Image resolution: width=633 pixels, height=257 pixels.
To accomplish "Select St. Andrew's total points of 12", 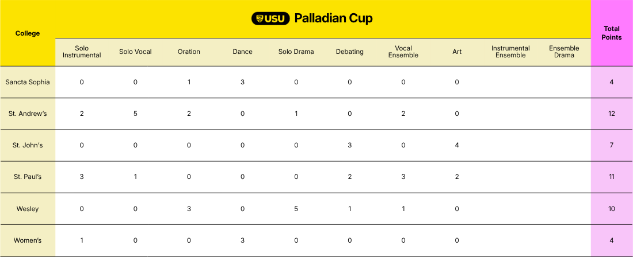I will pyautogui.click(x=612, y=114).
